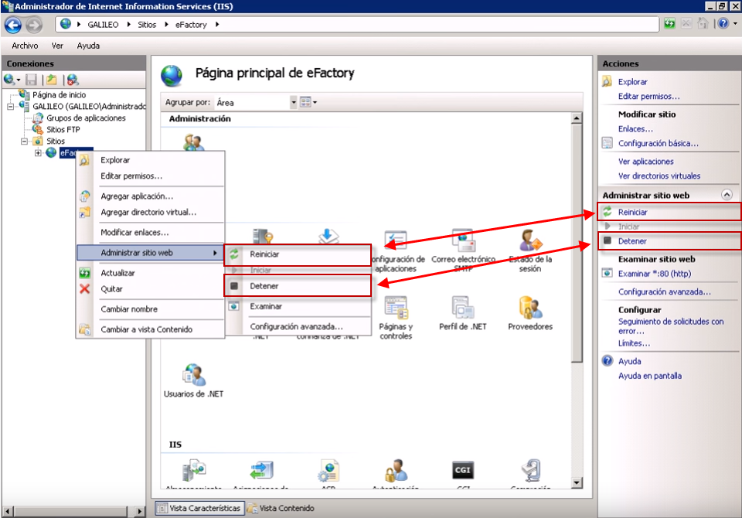Click the home icon in top toolbar
This screenshot has width=742, height=518.
703,23
